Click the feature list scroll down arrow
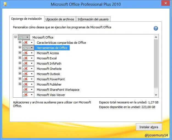Viewport: 172px width, 140px height. (156, 95)
